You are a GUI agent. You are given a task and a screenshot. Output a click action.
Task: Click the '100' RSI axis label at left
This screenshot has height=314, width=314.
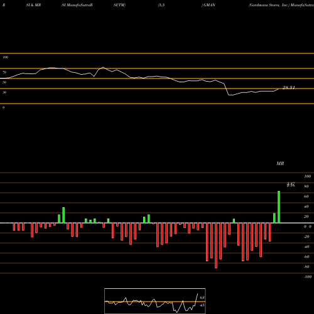pos(5,57)
